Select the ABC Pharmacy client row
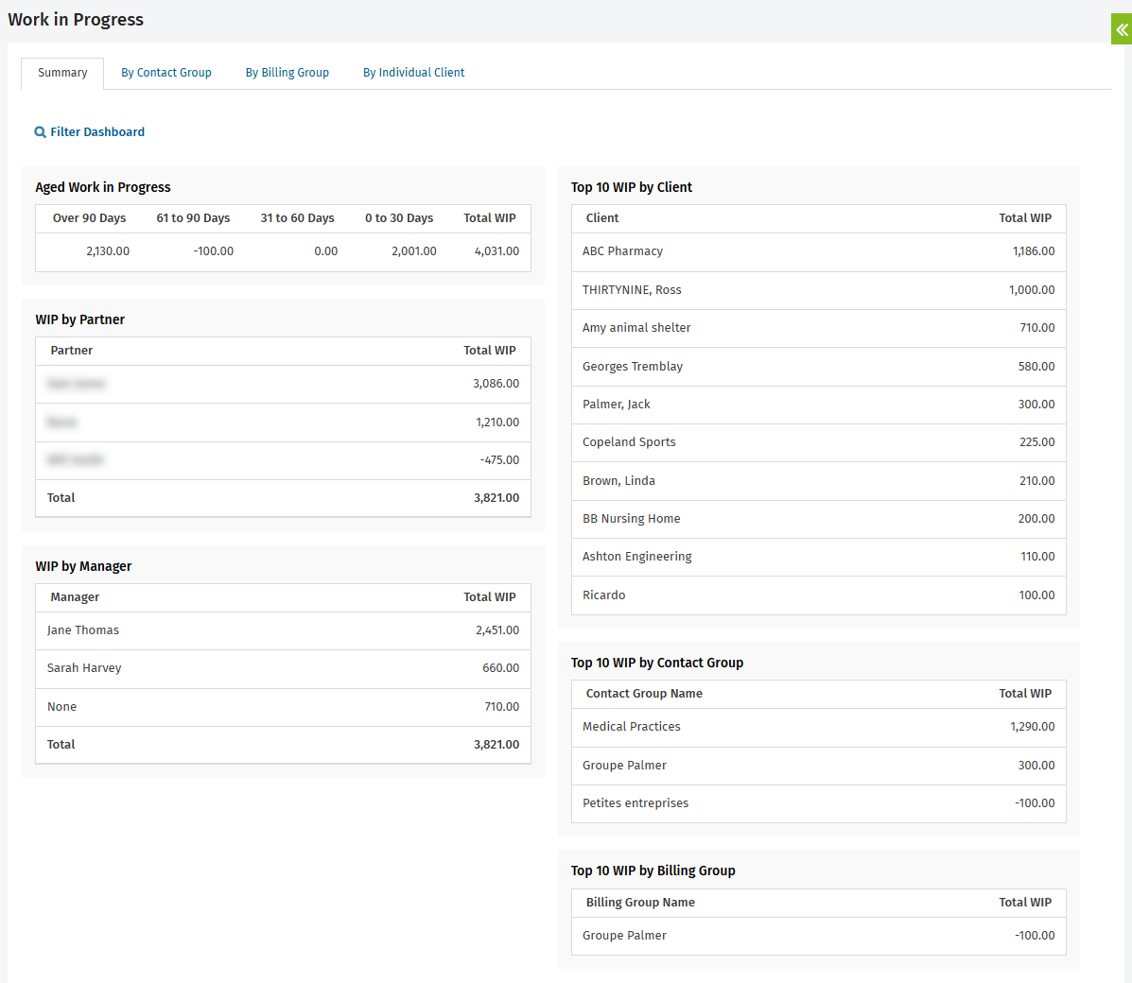 pyautogui.click(x=819, y=251)
